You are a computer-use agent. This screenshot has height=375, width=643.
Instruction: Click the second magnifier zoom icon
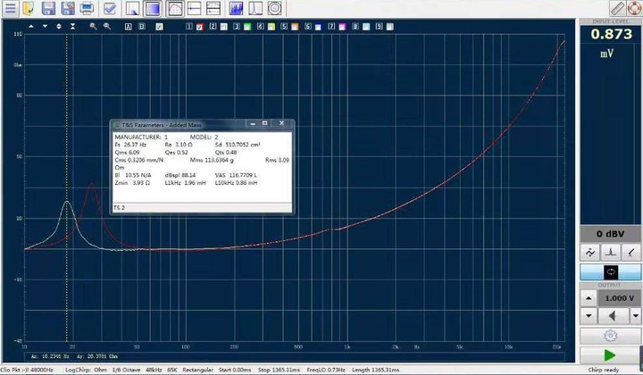[x=107, y=27]
